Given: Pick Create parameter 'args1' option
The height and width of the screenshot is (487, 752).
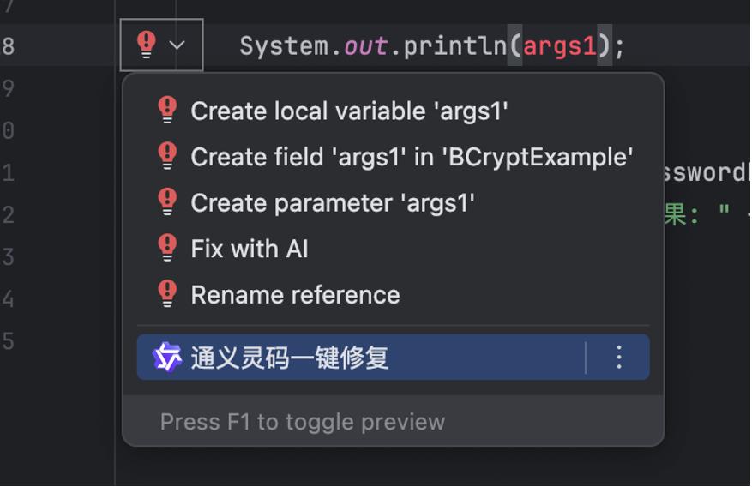Looking at the screenshot, I should click(x=393, y=202).
